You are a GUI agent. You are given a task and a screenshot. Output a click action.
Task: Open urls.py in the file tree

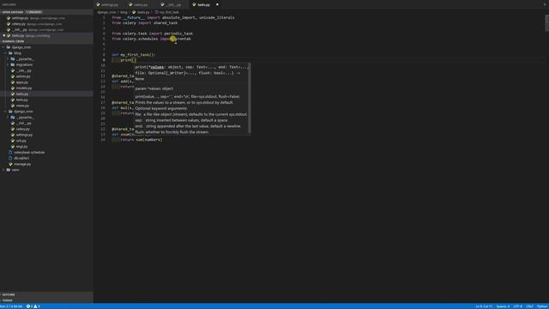[x=21, y=141]
